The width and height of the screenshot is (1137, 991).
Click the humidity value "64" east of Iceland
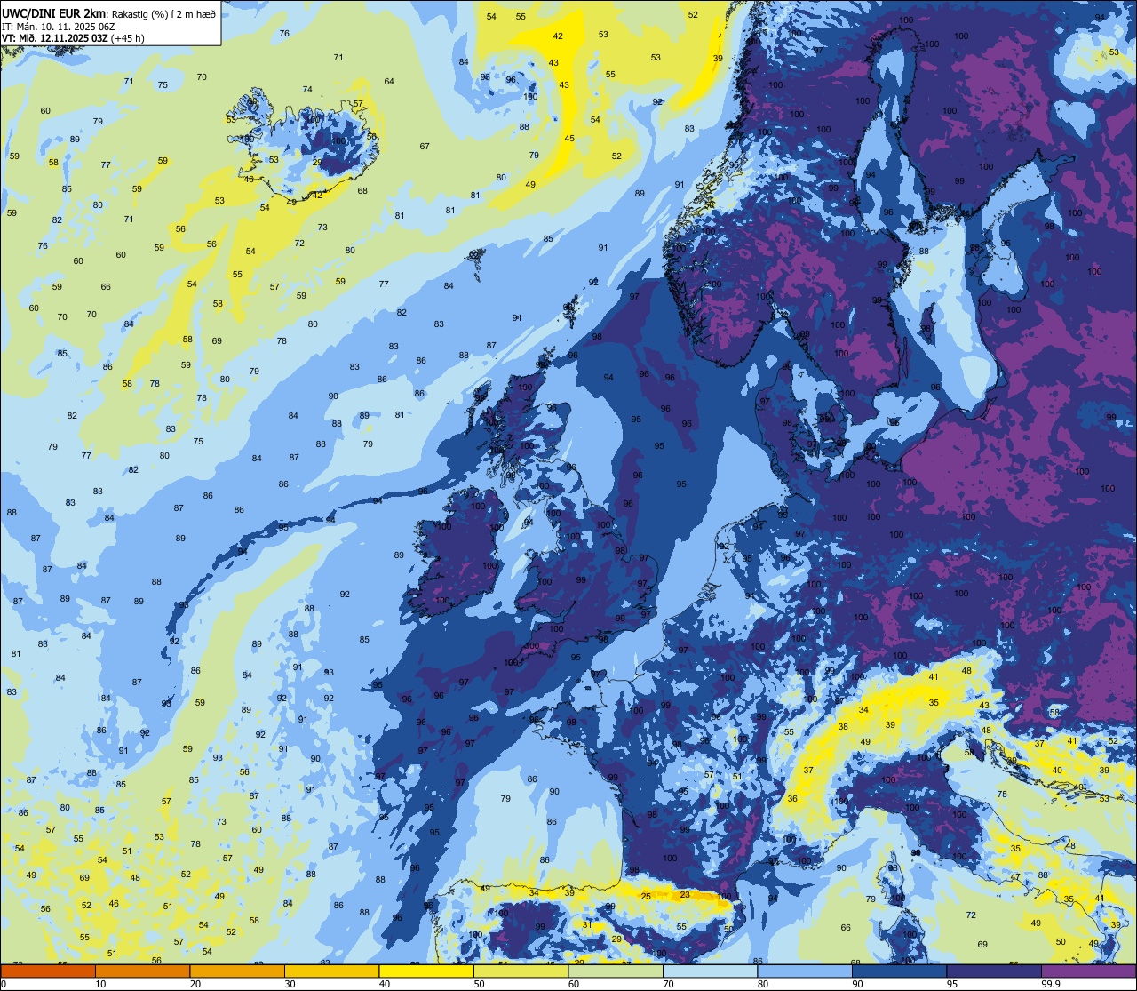(389, 82)
